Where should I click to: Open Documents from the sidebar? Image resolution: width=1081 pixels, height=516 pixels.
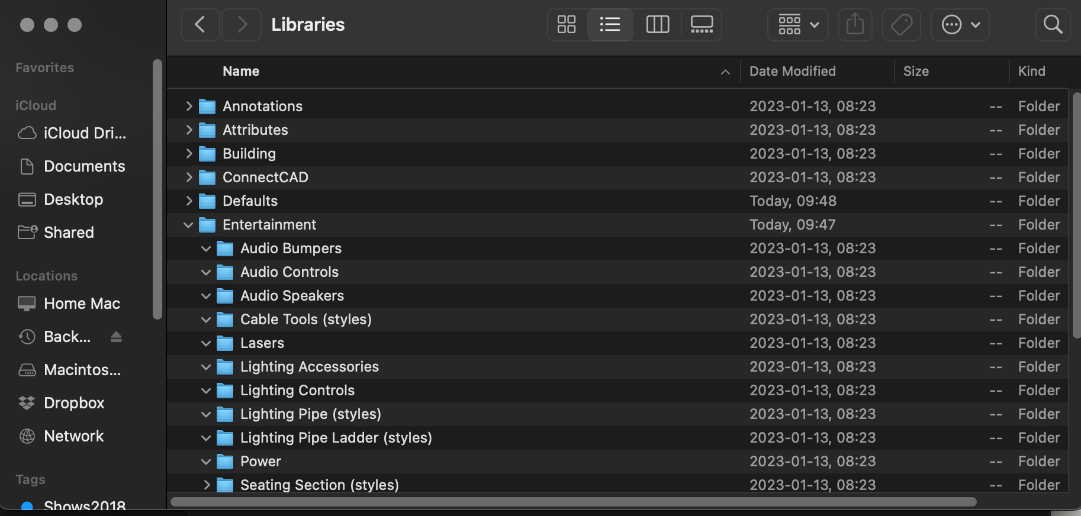tap(84, 166)
